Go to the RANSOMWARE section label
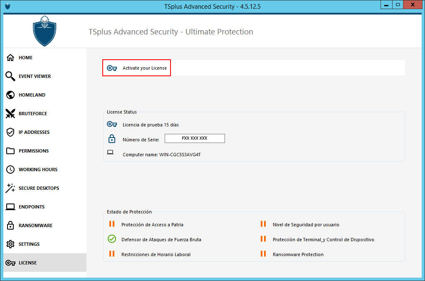The height and width of the screenshot is (281, 425). (x=35, y=225)
